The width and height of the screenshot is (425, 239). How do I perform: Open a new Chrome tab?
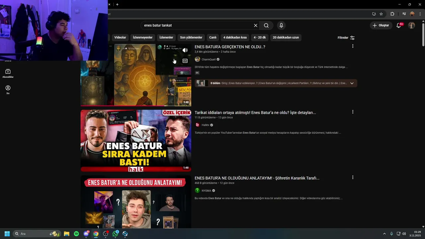pos(117,4)
